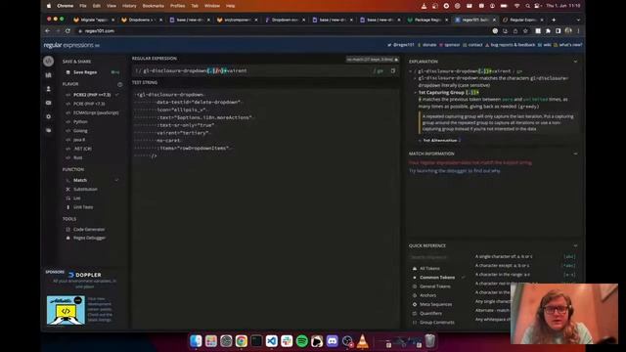
Task: Open the Regex Debugger tool
Action: 89,238
